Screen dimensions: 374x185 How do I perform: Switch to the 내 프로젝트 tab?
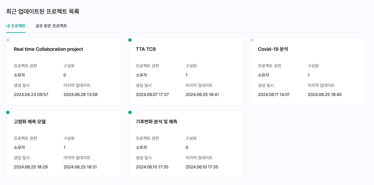coord(16,26)
